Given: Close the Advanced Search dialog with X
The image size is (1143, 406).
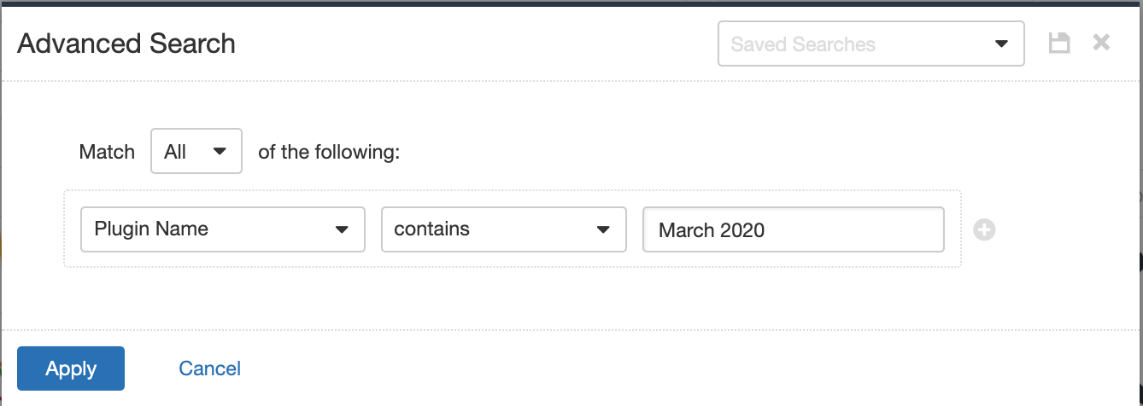Looking at the screenshot, I should pos(1101,43).
